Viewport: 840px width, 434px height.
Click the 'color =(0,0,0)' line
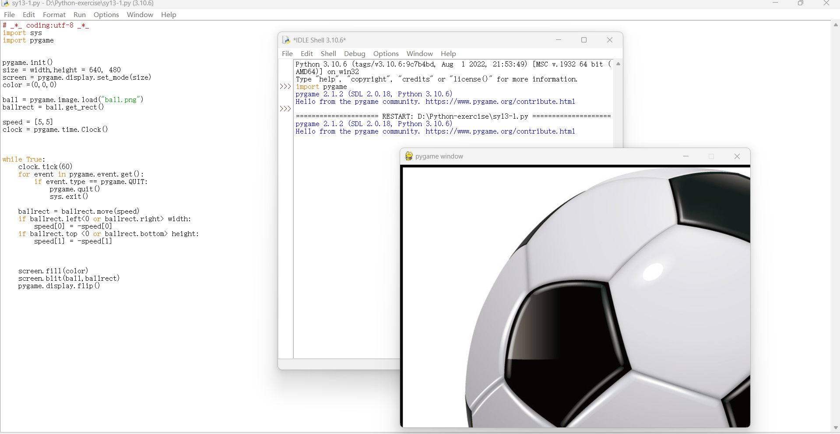point(30,85)
